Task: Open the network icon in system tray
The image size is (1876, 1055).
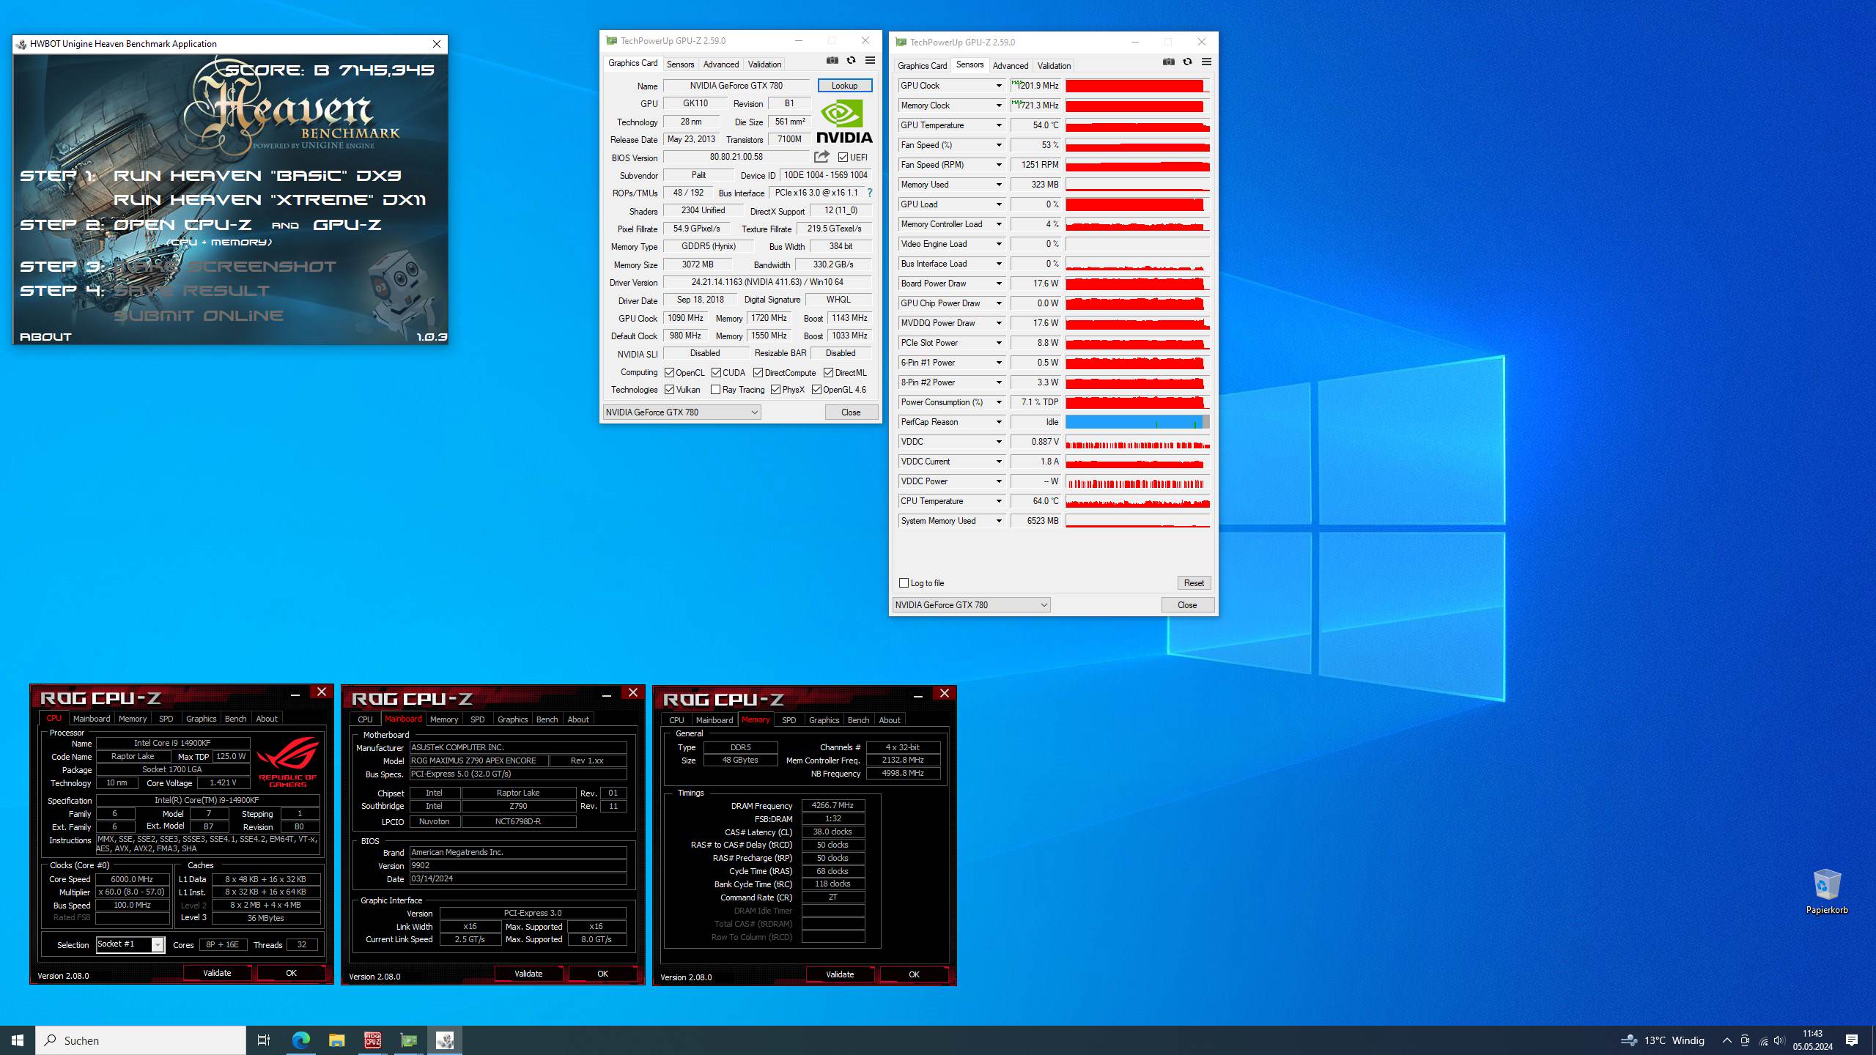Action: pos(1762,1040)
